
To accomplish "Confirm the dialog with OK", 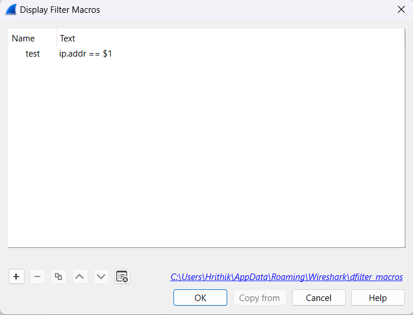I will [200, 297].
